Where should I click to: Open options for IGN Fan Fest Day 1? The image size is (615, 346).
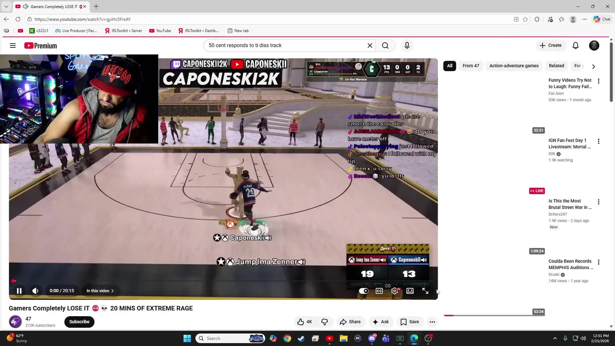coord(599,141)
